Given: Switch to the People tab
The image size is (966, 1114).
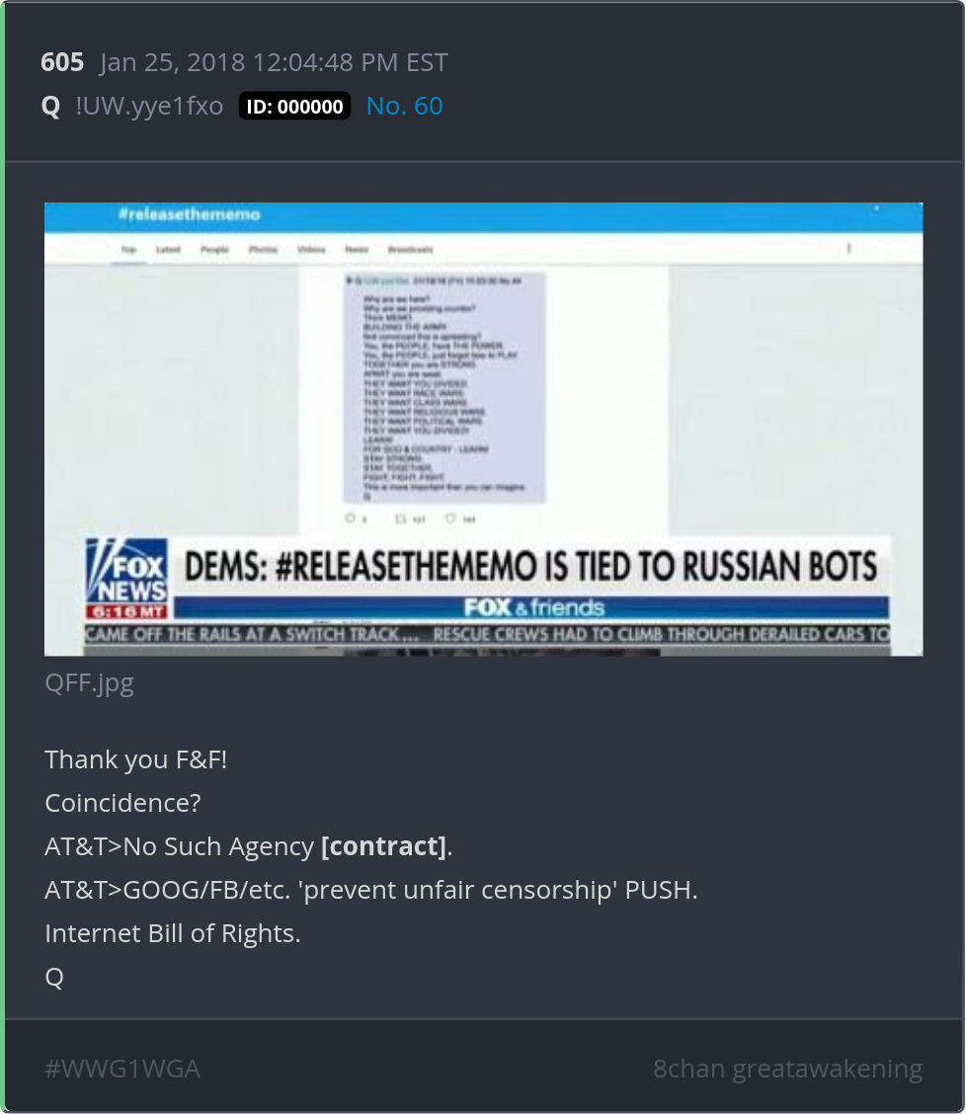Looking at the screenshot, I should (x=214, y=250).
